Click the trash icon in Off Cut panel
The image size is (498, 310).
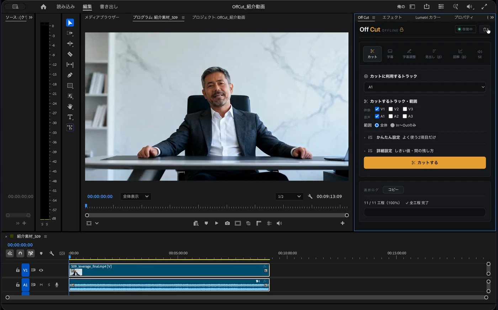pos(485,30)
